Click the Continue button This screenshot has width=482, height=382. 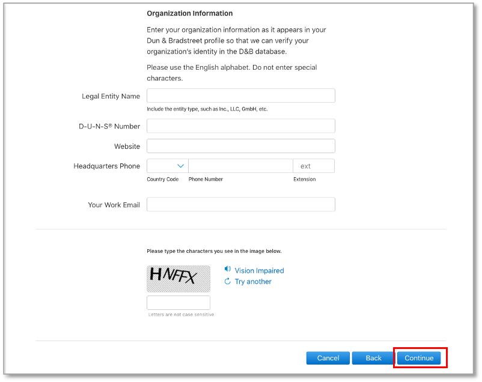tap(419, 358)
